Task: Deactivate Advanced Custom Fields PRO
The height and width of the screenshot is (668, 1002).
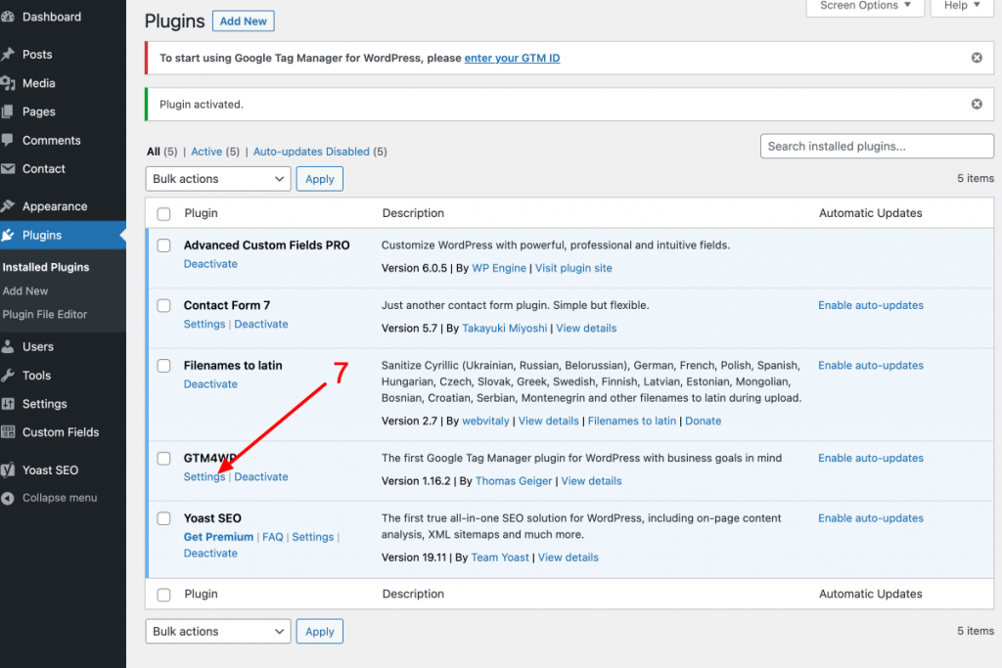Action: click(211, 264)
